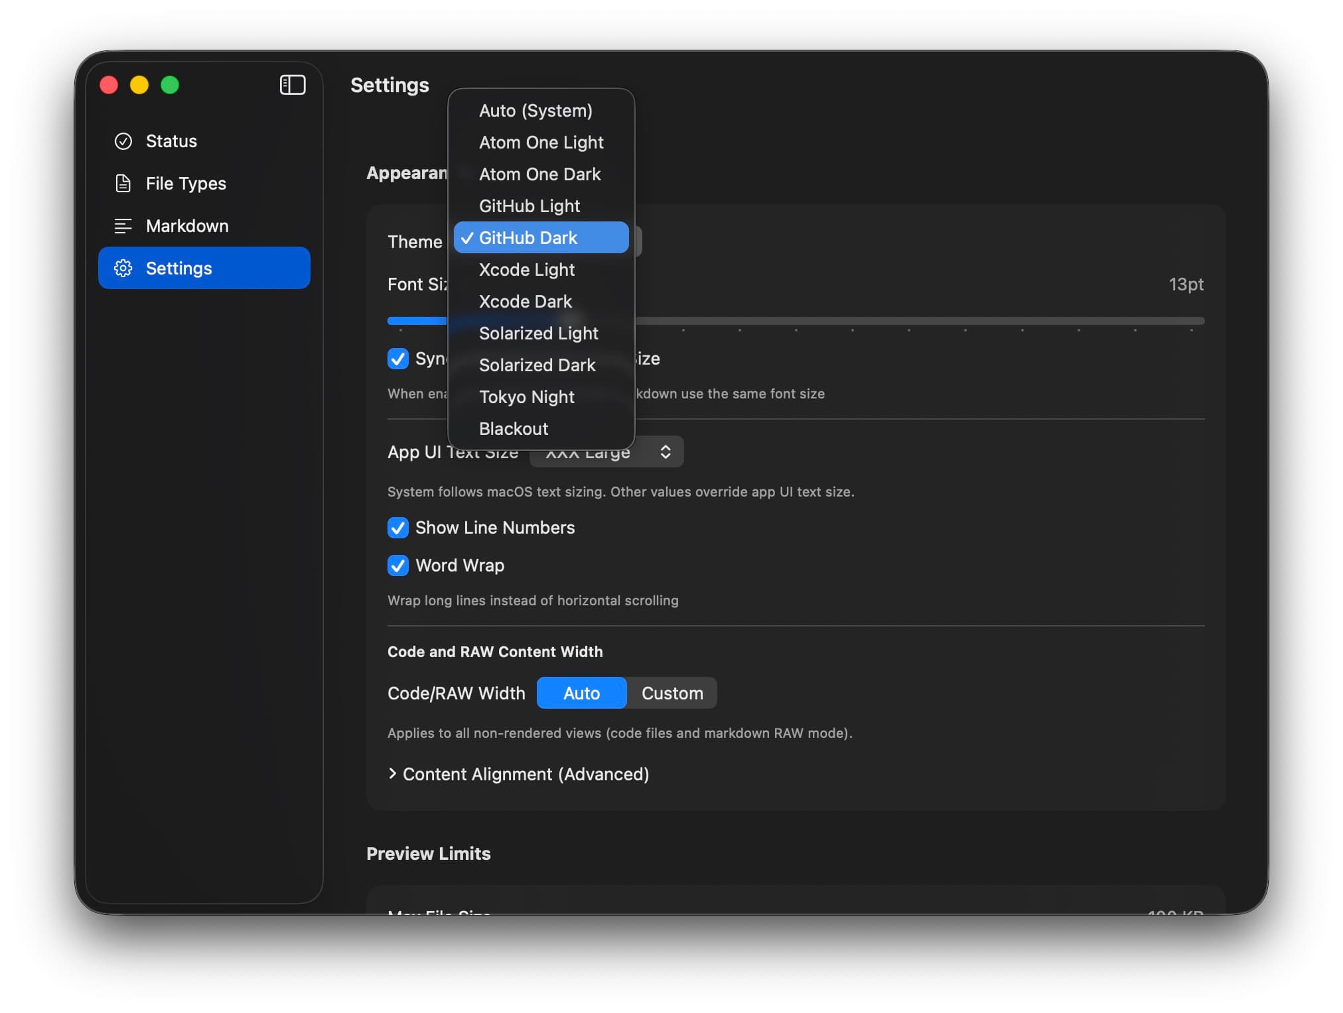The image size is (1343, 1013).
Task: Uncheck the Word Wrap option
Action: (x=398, y=566)
